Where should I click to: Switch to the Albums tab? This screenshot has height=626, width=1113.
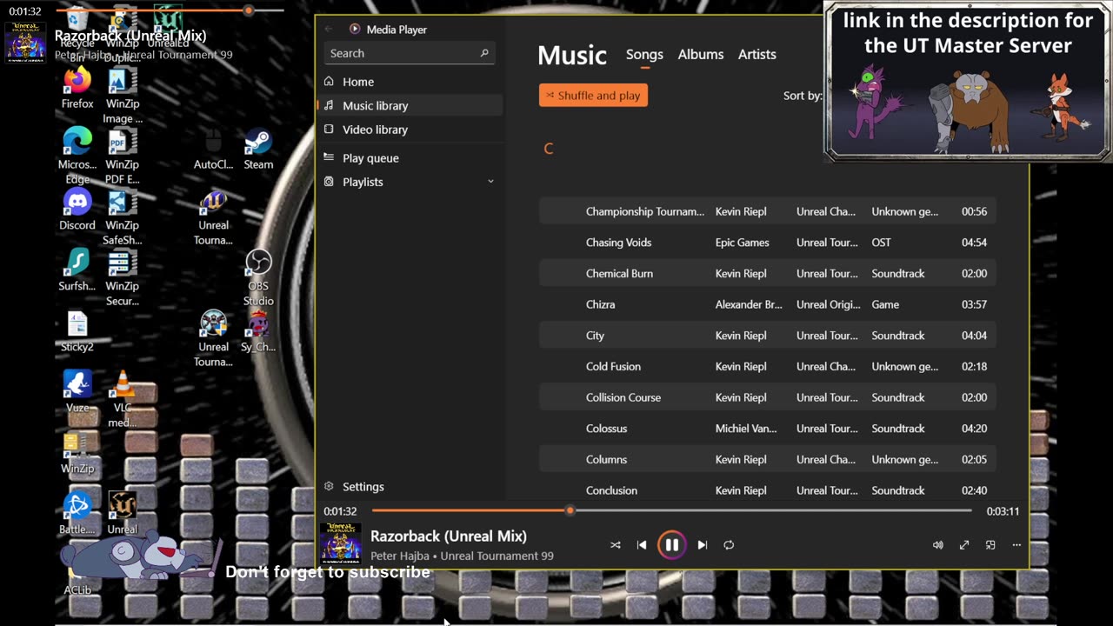(701, 54)
